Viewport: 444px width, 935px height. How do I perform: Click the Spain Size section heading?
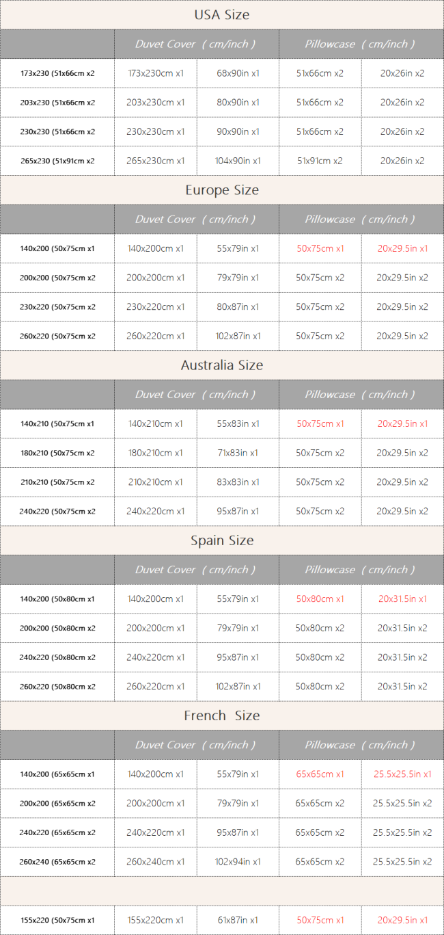click(222, 540)
